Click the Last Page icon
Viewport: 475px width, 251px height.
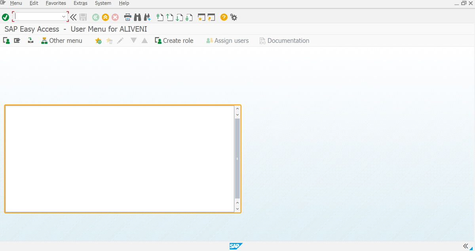pos(189,17)
